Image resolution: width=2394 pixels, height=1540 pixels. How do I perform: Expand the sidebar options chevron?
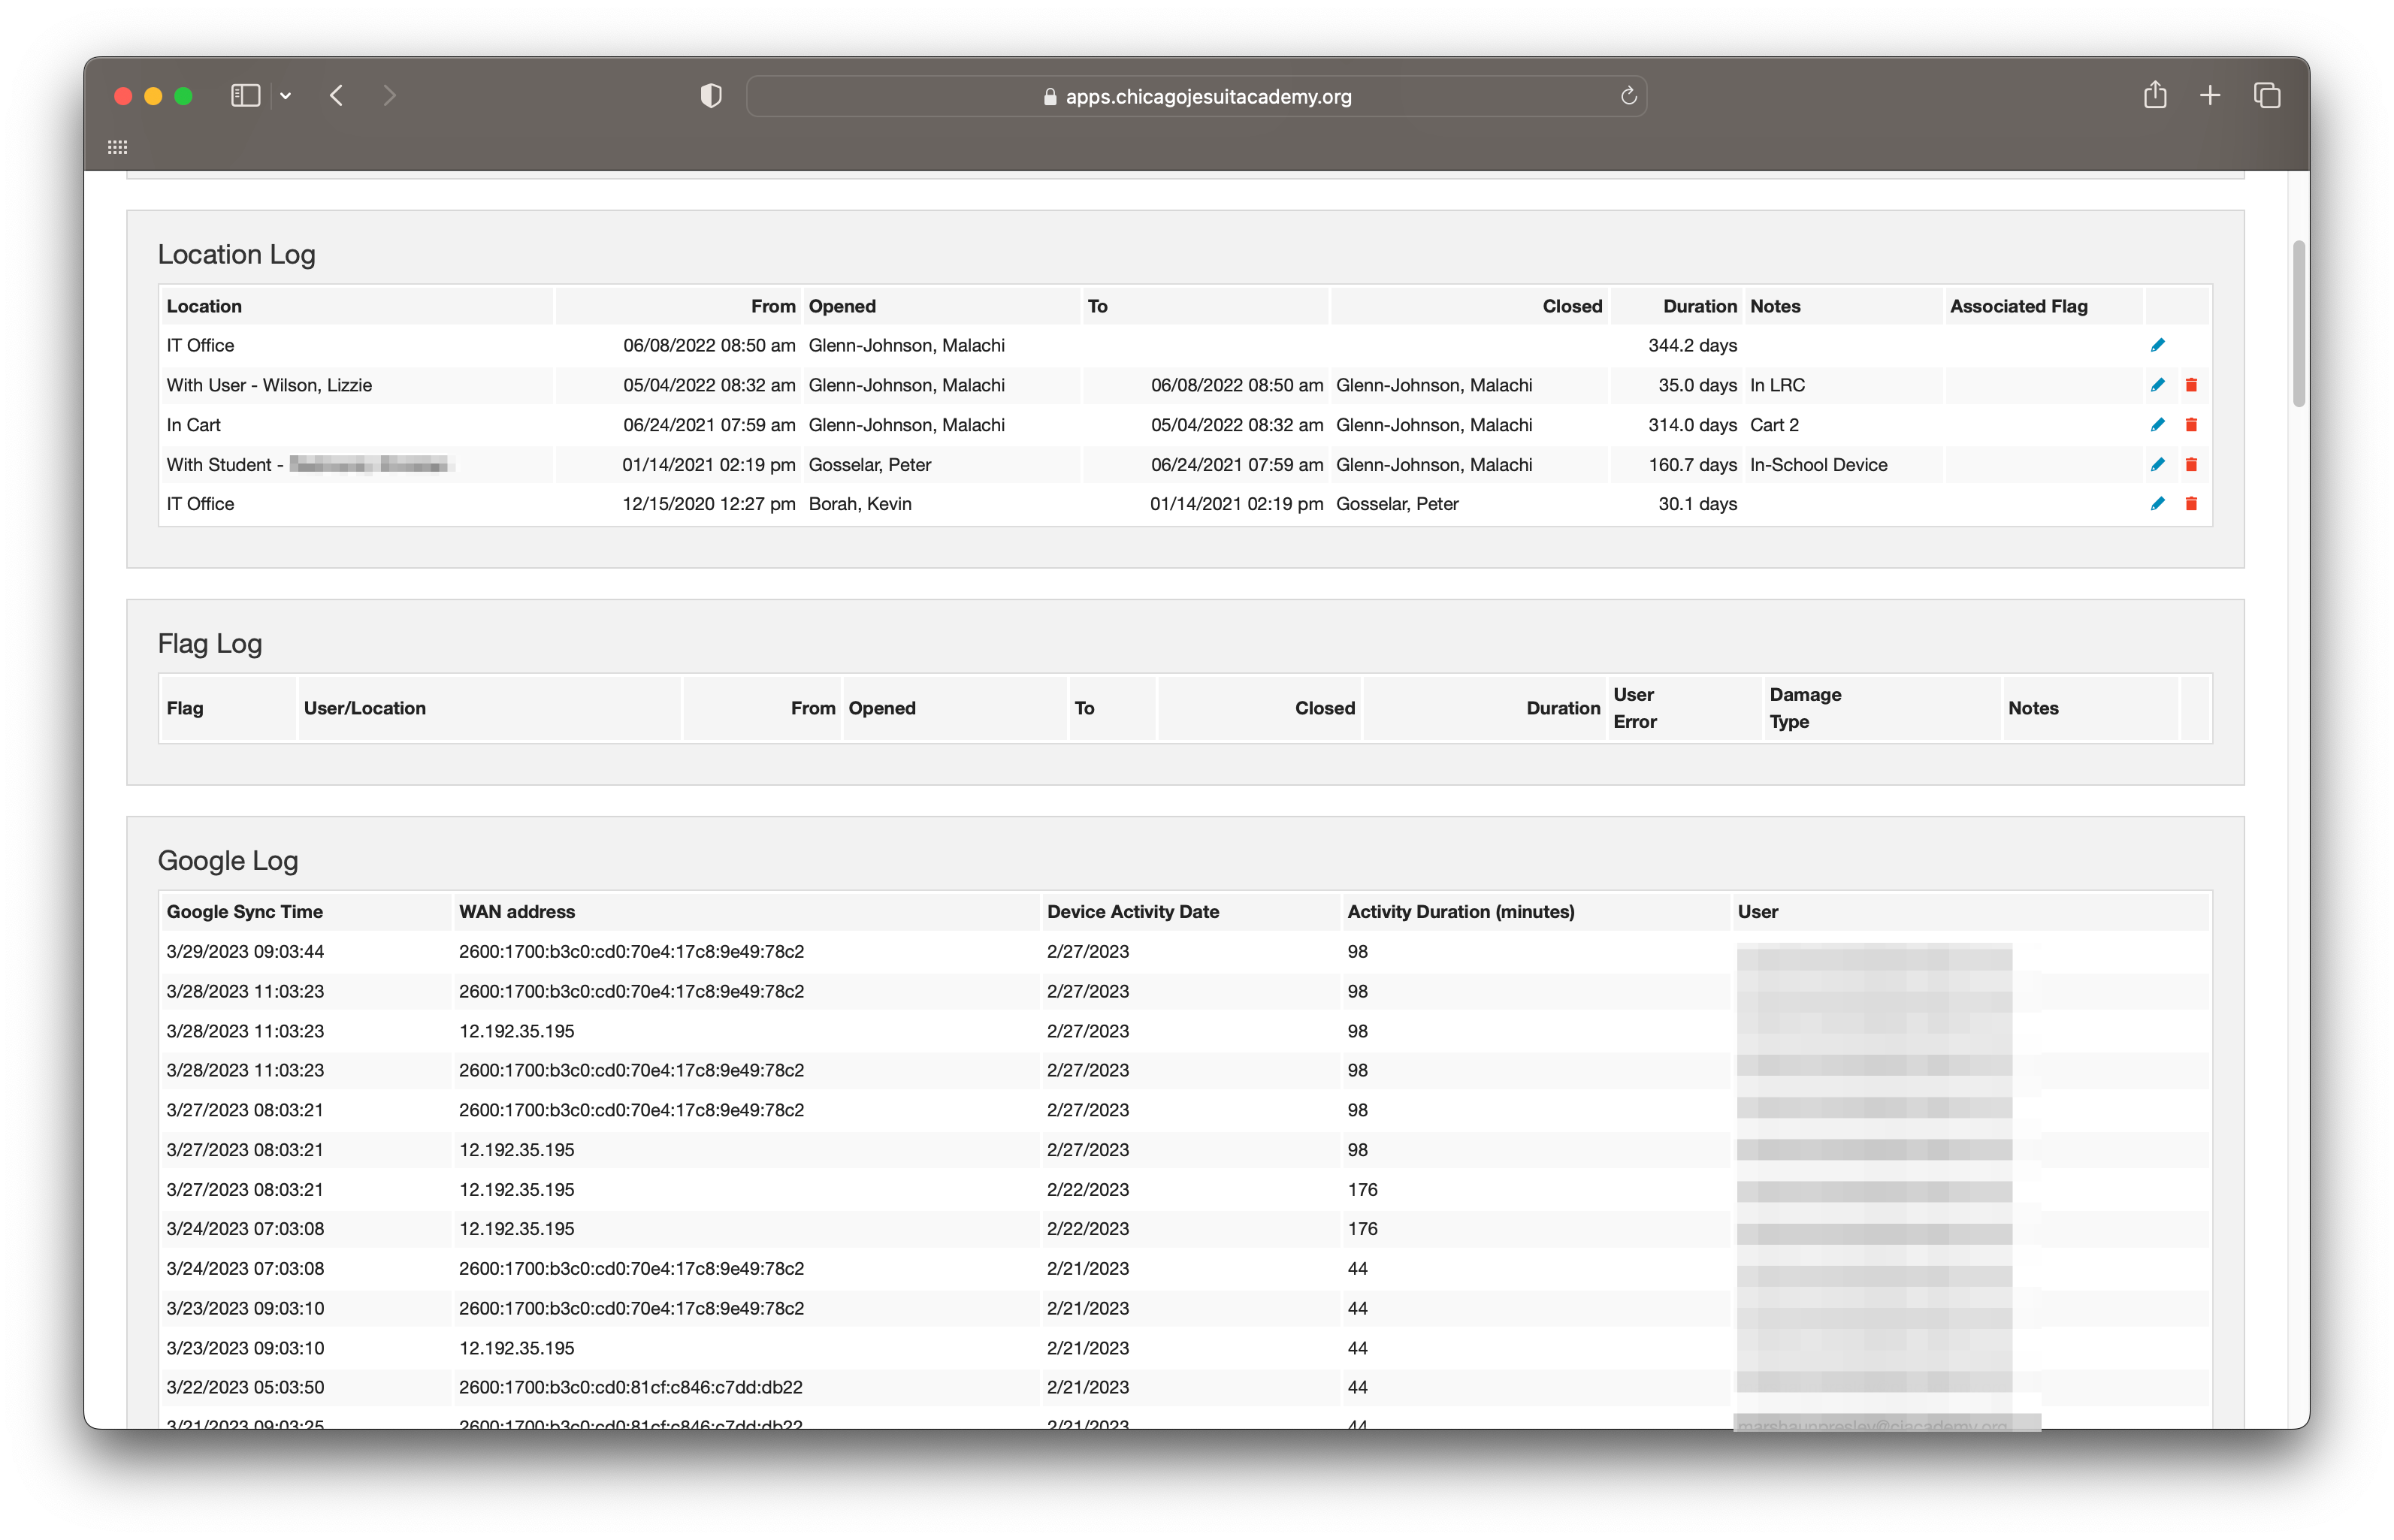click(x=286, y=95)
